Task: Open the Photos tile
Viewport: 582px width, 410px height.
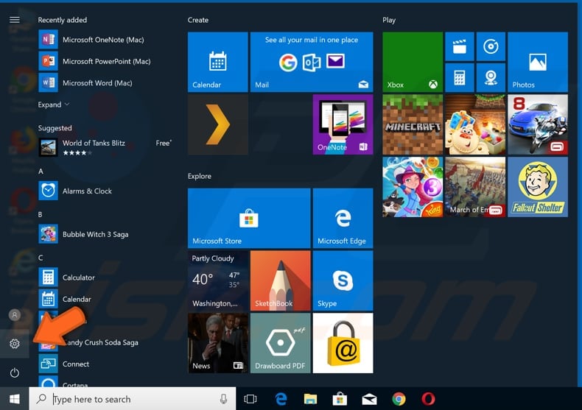Action: click(537, 62)
